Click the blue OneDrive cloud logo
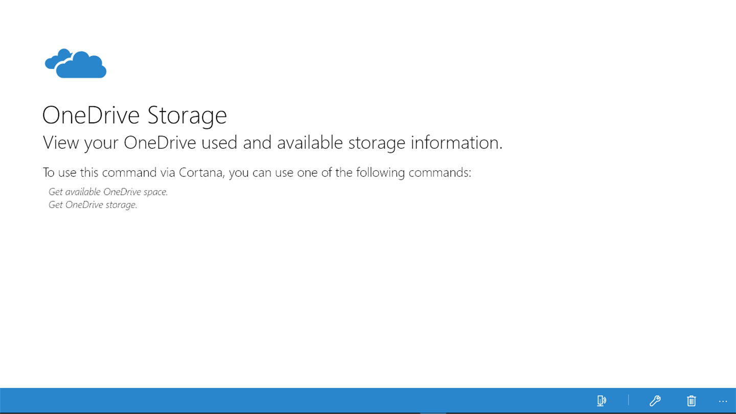This screenshot has width=736, height=414. click(77, 65)
